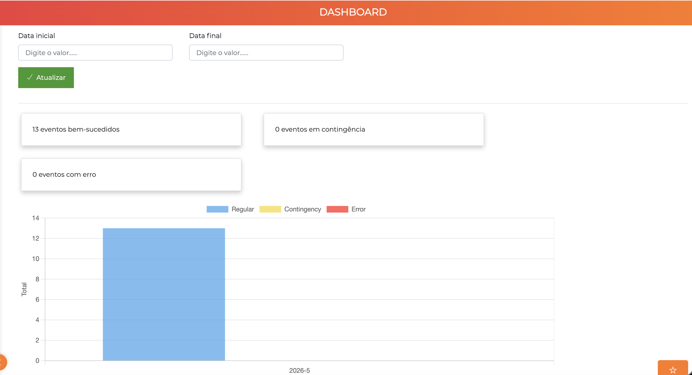Click the Data final input field
The width and height of the screenshot is (692, 375).
tap(266, 53)
